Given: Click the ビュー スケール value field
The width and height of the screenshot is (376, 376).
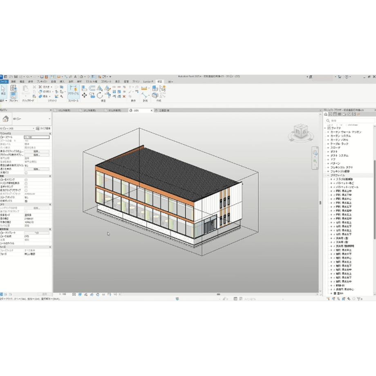Looking at the screenshot, I should (x=37, y=137).
